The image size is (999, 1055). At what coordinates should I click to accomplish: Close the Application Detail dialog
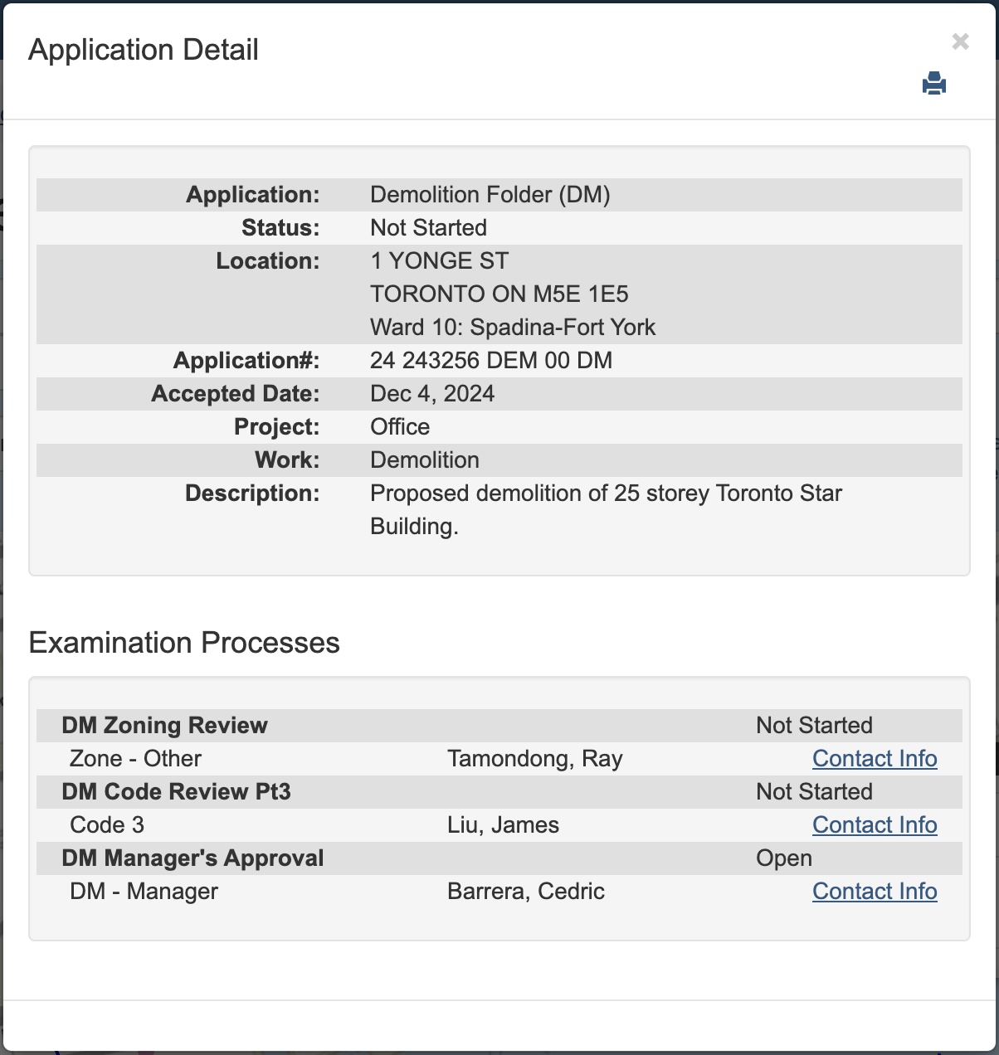(960, 41)
